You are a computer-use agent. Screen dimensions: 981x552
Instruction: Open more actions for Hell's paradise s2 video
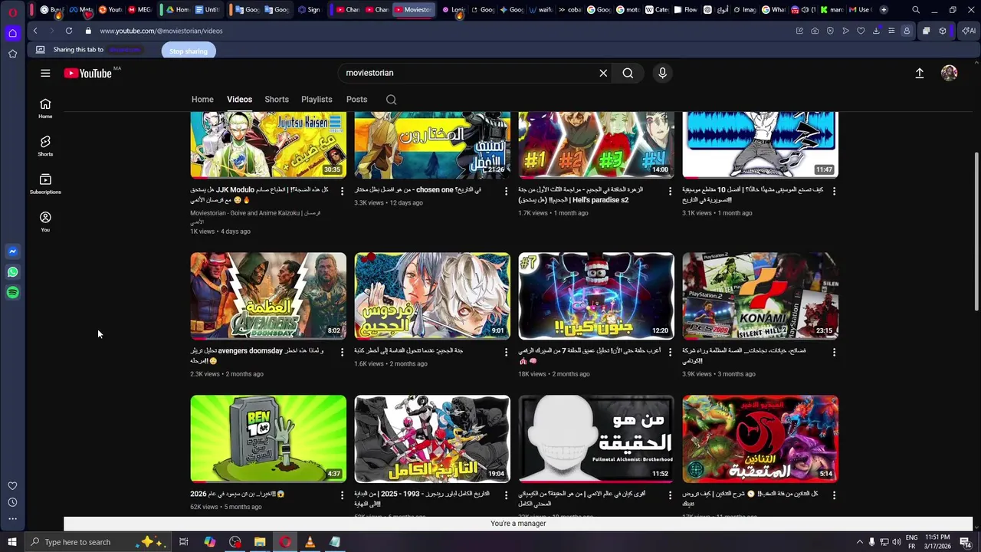tap(670, 191)
